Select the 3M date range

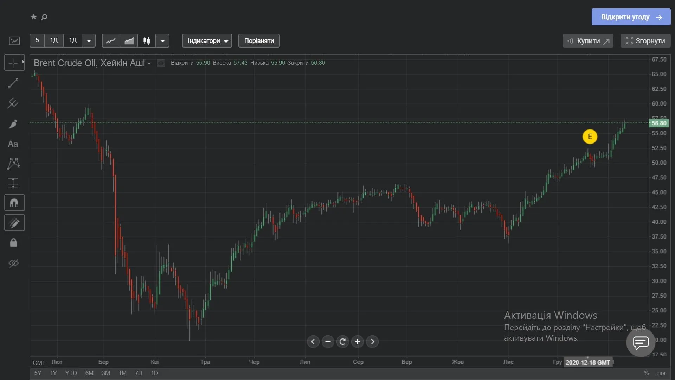[x=106, y=373]
